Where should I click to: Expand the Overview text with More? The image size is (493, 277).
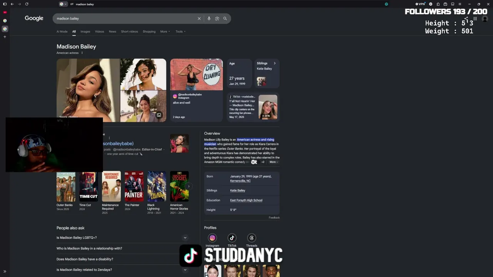tap(273, 162)
